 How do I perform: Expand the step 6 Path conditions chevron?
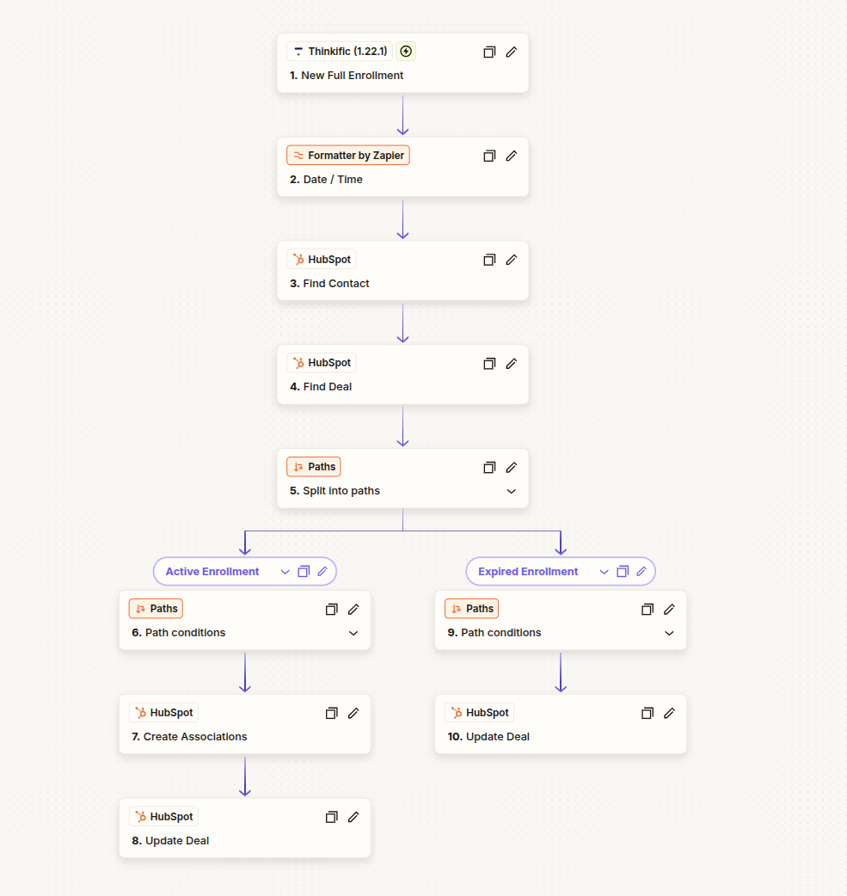click(x=353, y=633)
